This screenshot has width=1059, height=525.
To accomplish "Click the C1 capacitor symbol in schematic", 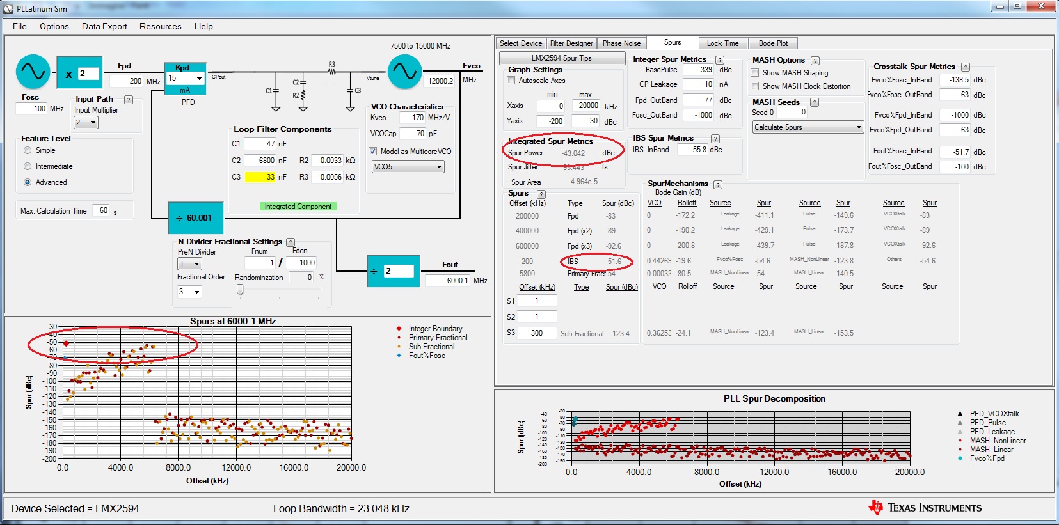I will (275, 91).
